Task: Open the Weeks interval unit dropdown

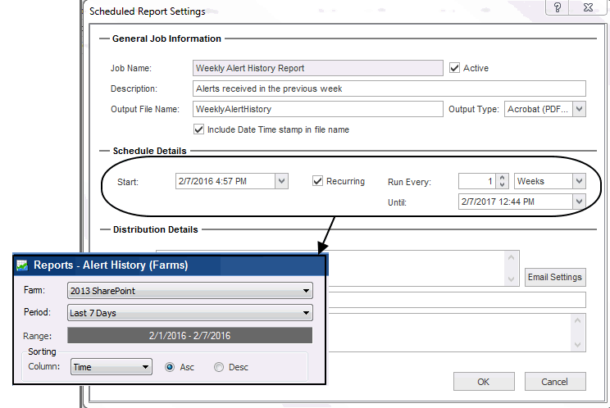Action: pos(579,181)
